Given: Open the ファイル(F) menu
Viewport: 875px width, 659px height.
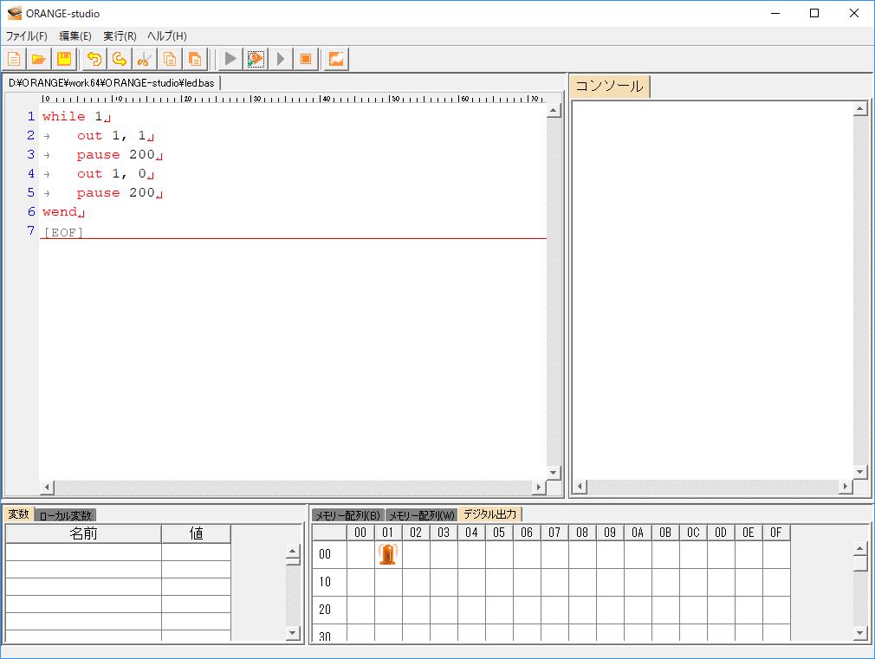Looking at the screenshot, I should (x=26, y=36).
